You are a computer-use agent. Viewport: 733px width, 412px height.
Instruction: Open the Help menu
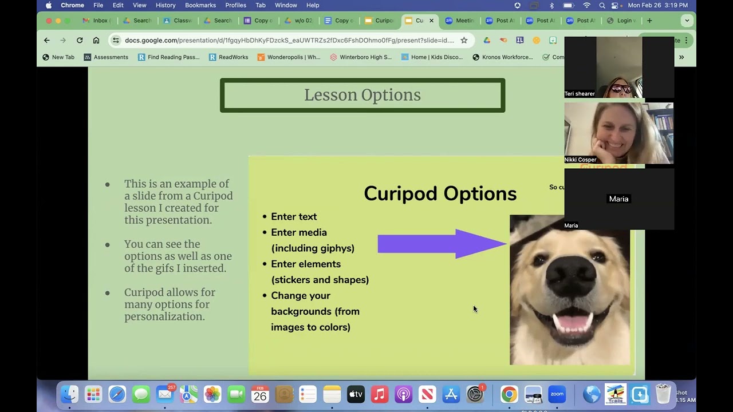point(313,5)
